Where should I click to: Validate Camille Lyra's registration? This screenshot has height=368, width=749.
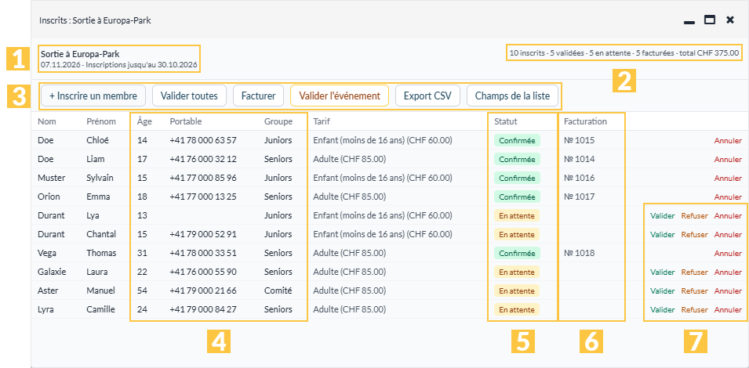[662, 310]
